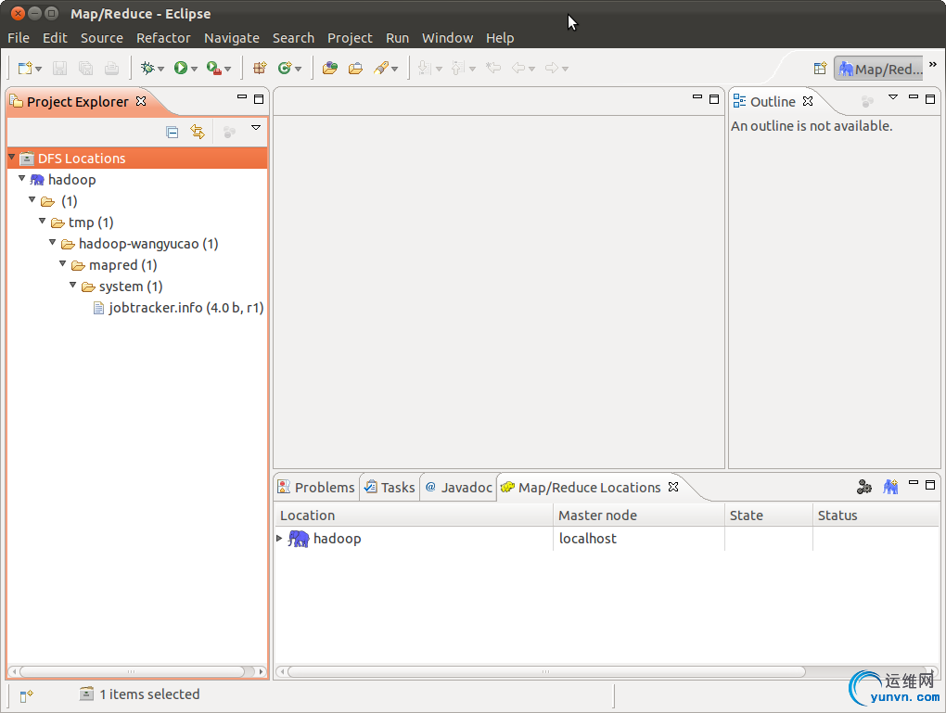Open the Refactor menu
946x713 pixels.
tap(163, 38)
